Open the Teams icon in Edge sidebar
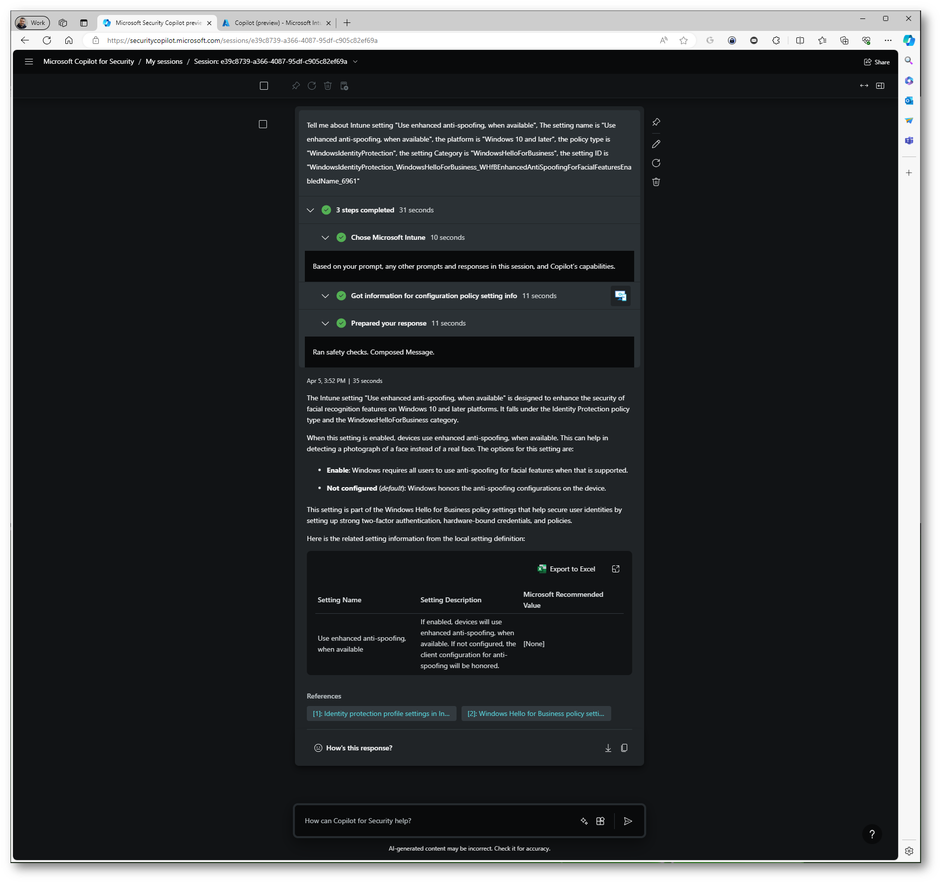 click(x=909, y=141)
